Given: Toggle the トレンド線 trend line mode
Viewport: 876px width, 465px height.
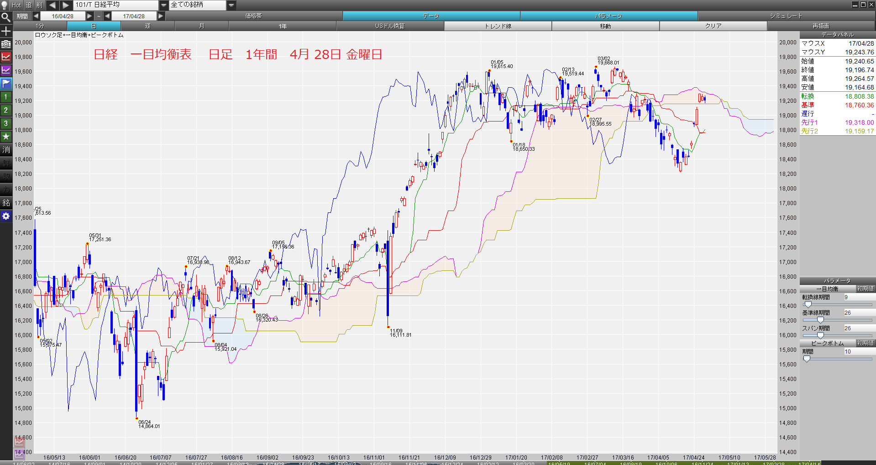Looking at the screenshot, I should pyautogui.click(x=498, y=26).
